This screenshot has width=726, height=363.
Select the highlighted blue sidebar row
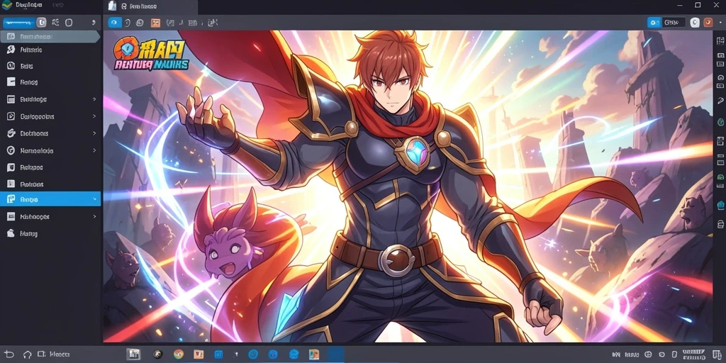[x=50, y=199]
